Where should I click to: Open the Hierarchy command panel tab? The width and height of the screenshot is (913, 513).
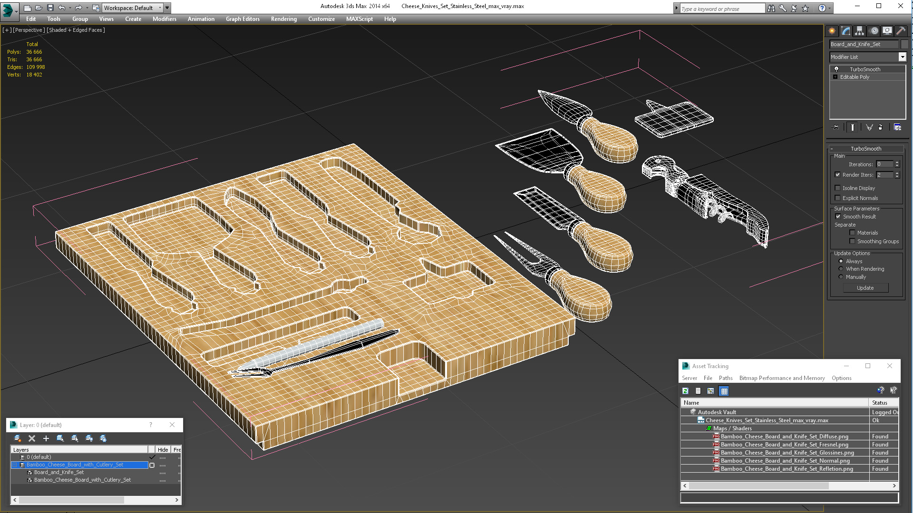[859, 31]
